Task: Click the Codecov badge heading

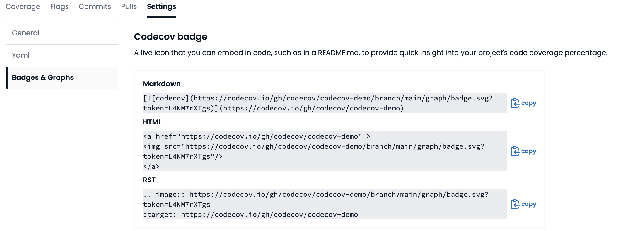Action: 170,37
